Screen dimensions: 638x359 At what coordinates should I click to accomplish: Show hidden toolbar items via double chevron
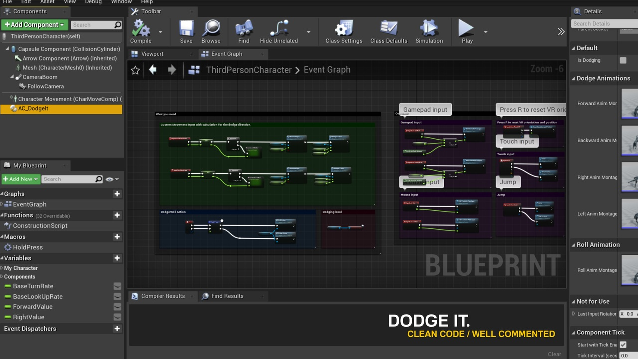pyautogui.click(x=561, y=32)
